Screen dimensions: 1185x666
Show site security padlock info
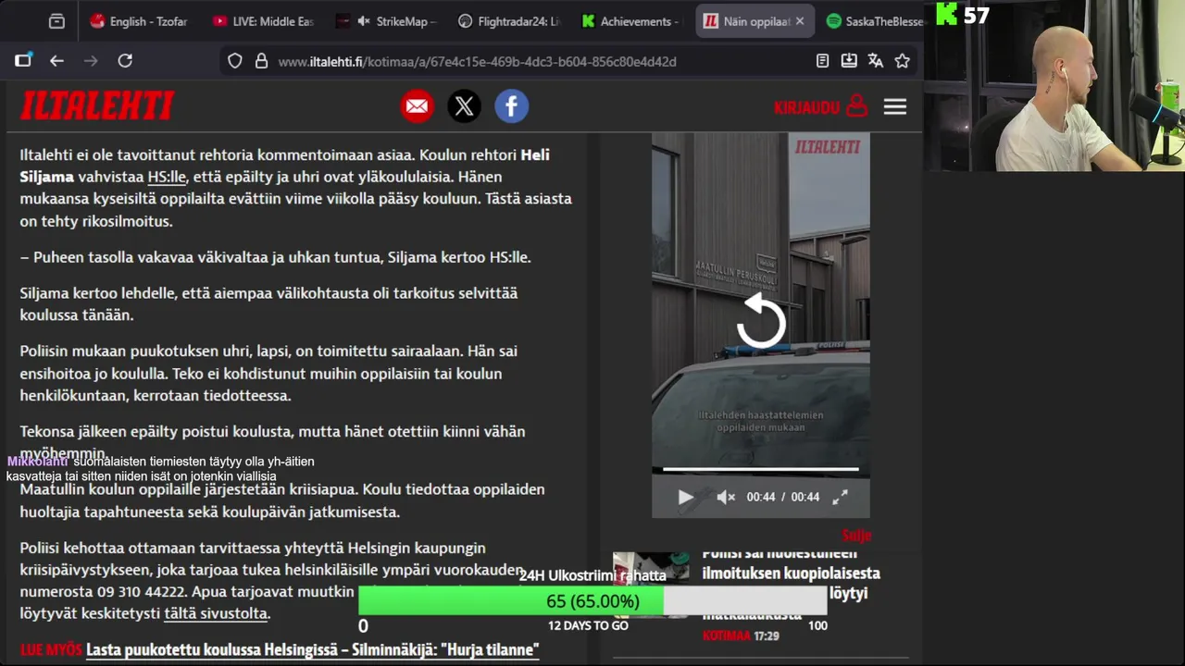pyautogui.click(x=261, y=61)
